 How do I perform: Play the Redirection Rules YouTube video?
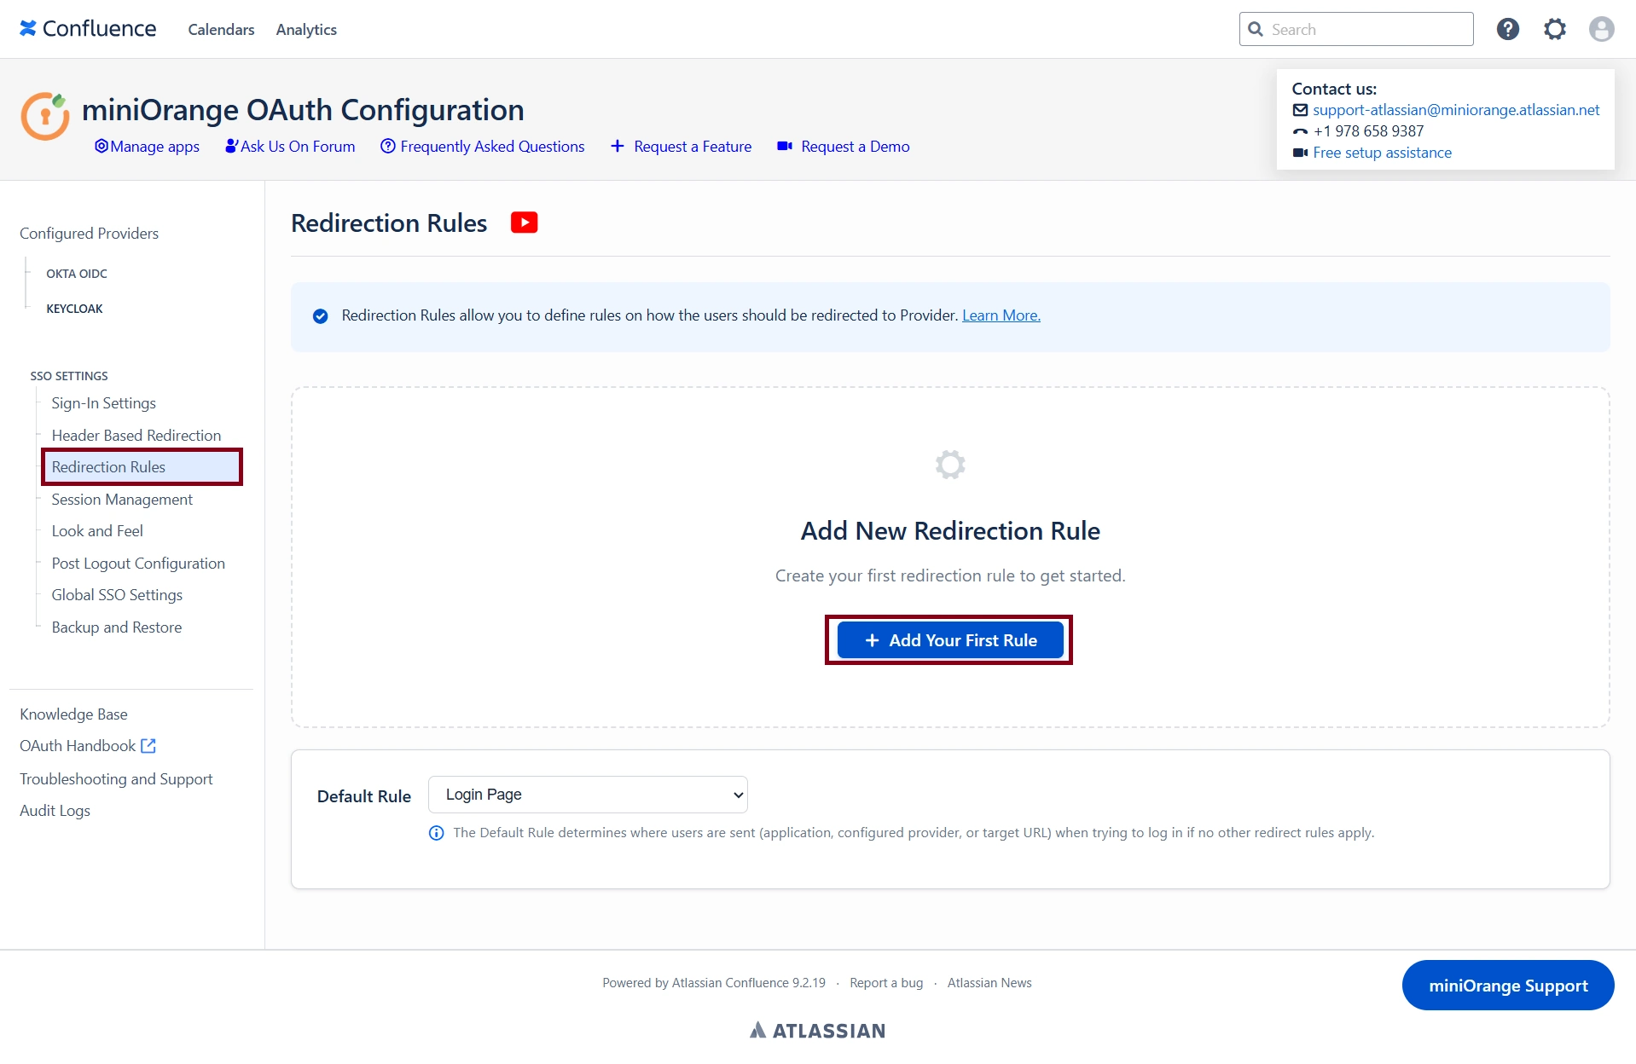pyautogui.click(x=524, y=223)
